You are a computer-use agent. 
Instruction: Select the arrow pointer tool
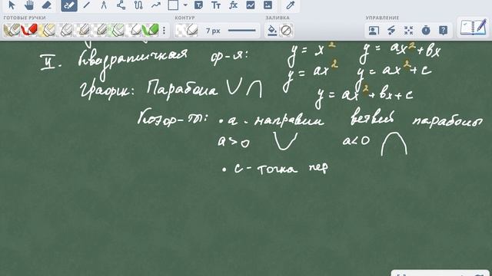[12, 5]
